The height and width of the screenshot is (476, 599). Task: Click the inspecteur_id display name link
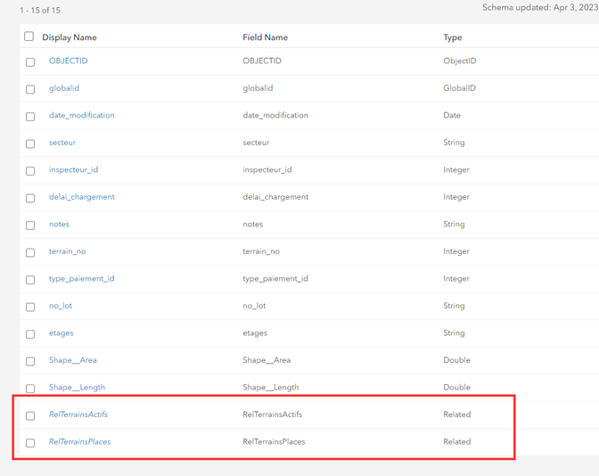pyautogui.click(x=73, y=169)
